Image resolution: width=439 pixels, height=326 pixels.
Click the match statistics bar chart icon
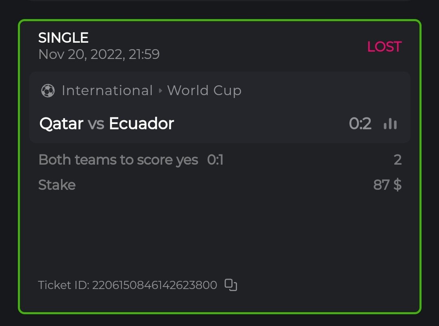390,124
